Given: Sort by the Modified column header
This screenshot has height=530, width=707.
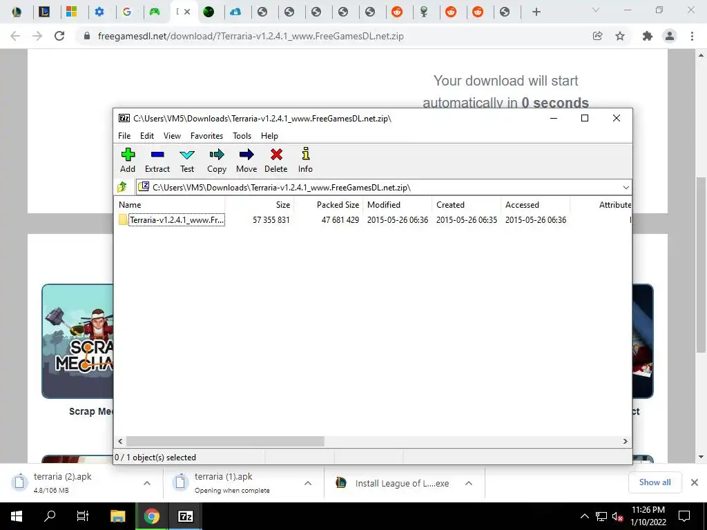Looking at the screenshot, I should [397, 204].
